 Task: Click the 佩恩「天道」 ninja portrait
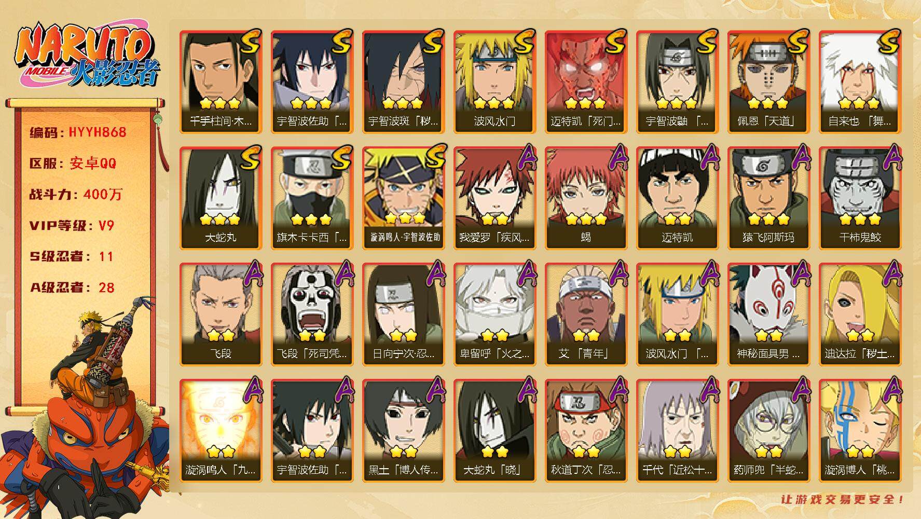[768, 82]
